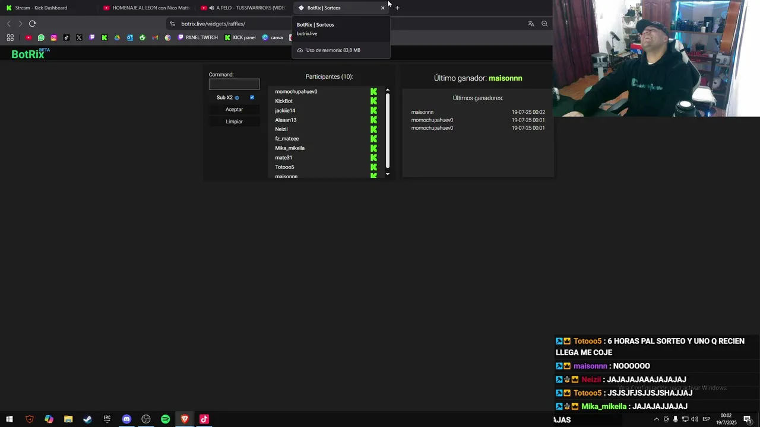Click the 19-07-25 00:02 winner timestamp
Image resolution: width=760 pixels, height=427 pixels.
click(528, 112)
